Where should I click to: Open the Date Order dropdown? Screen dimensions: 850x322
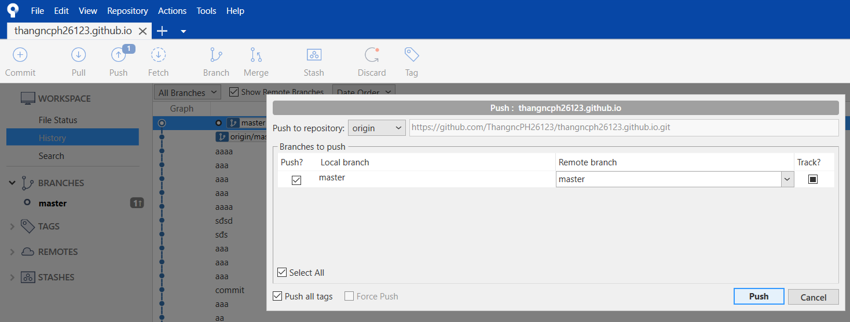[364, 92]
